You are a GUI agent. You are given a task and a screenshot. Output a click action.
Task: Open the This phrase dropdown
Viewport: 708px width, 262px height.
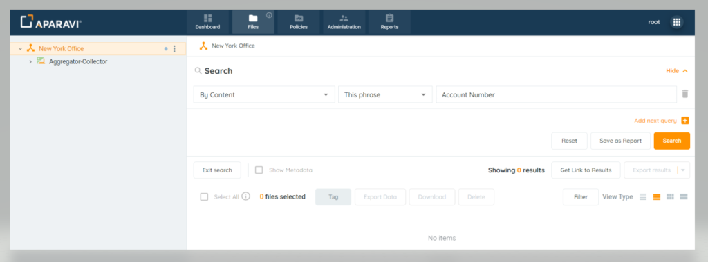click(385, 94)
